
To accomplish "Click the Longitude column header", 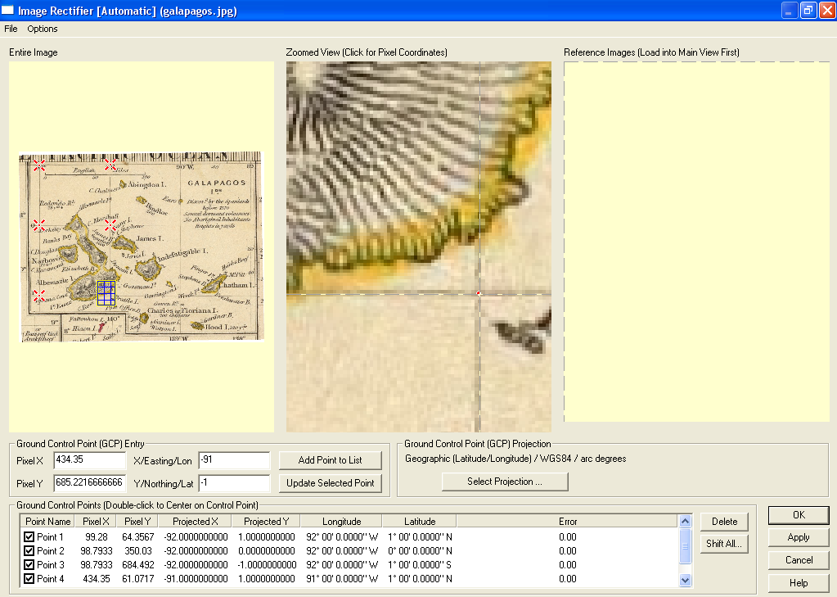I will [x=341, y=522].
